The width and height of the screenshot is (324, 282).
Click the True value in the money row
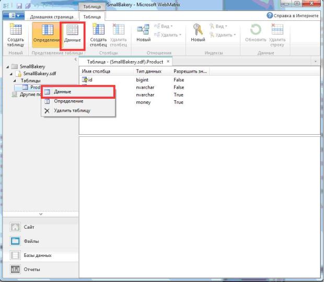point(179,102)
